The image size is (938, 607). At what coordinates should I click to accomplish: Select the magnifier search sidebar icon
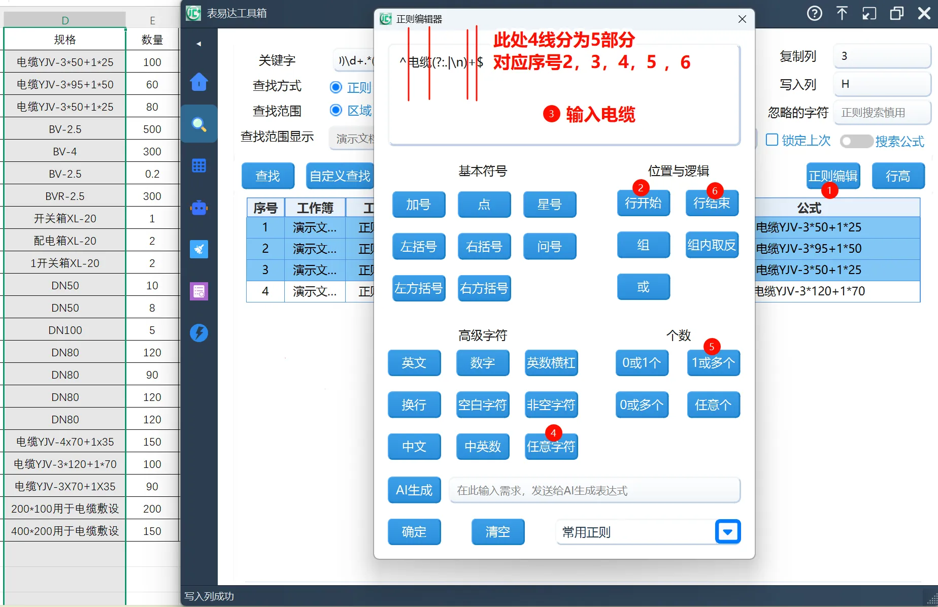click(199, 124)
